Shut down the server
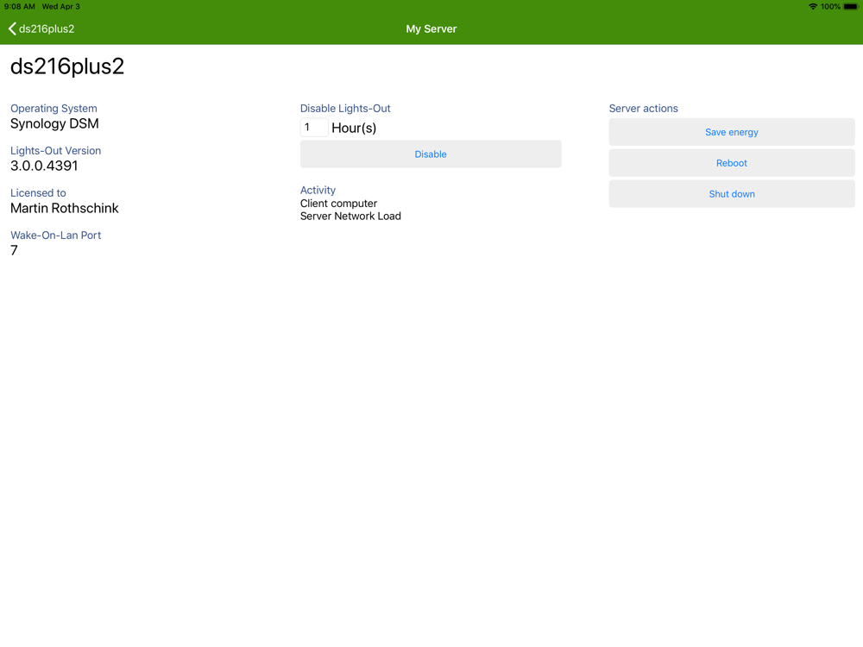863x647 pixels. (x=732, y=193)
